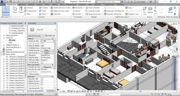Click Iniciar sesión sign-in button
This screenshot has height=96, width=180.
point(140,2)
